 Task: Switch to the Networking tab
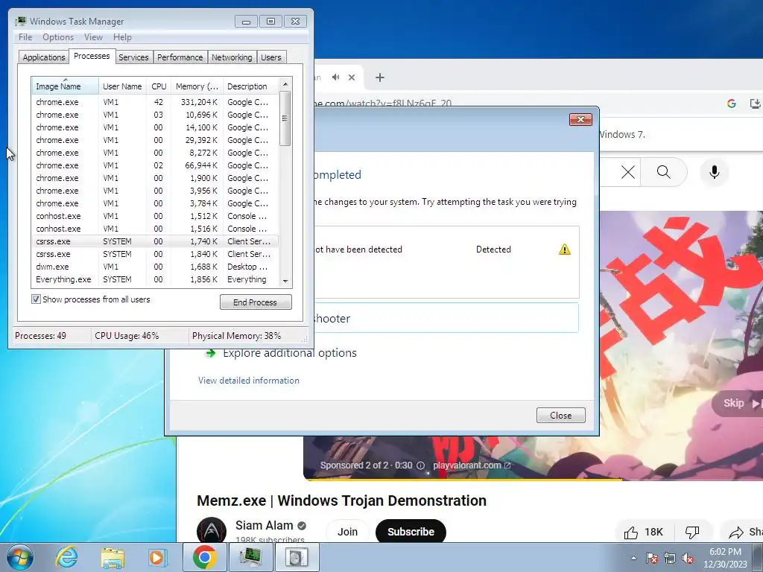pyautogui.click(x=232, y=57)
